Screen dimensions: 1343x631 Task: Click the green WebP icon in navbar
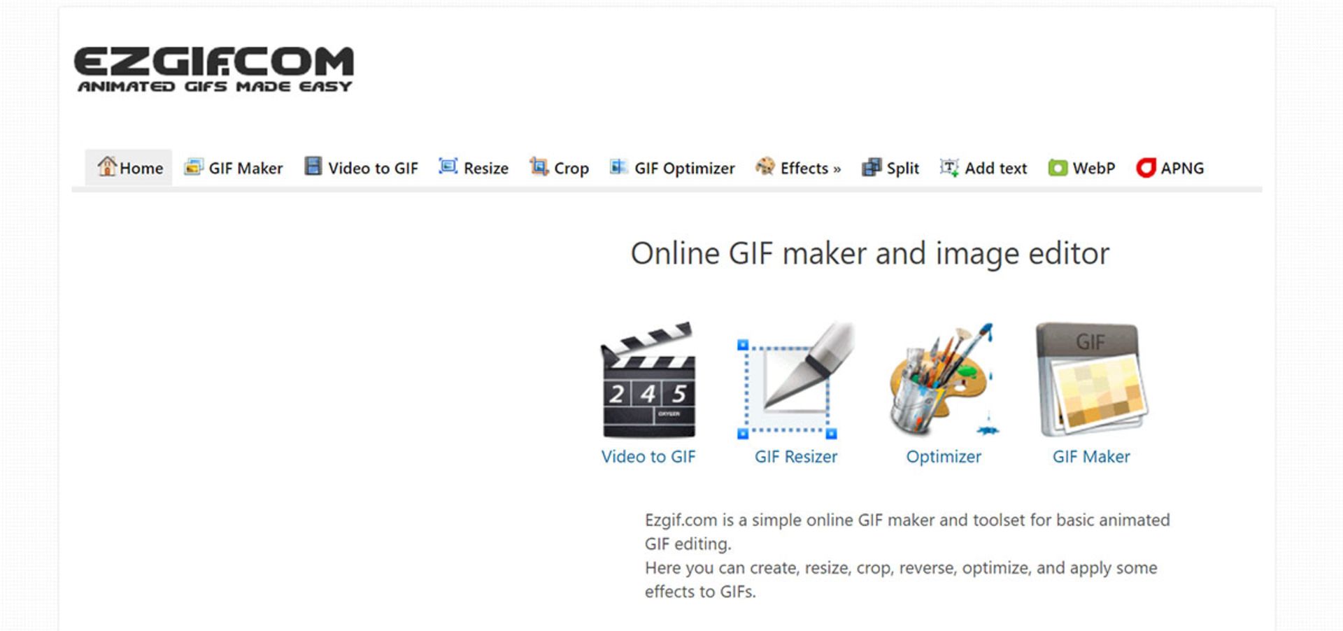(1057, 168)
